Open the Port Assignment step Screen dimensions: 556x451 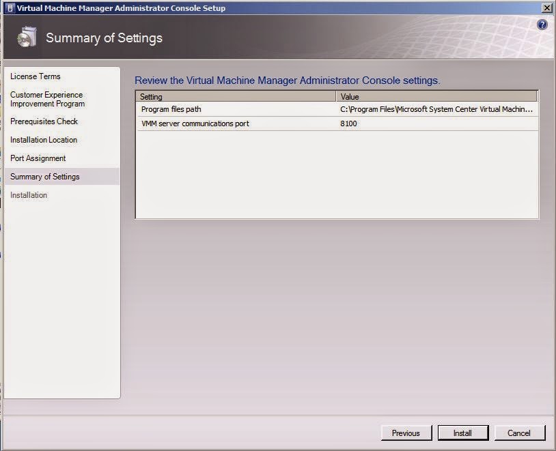38,158
